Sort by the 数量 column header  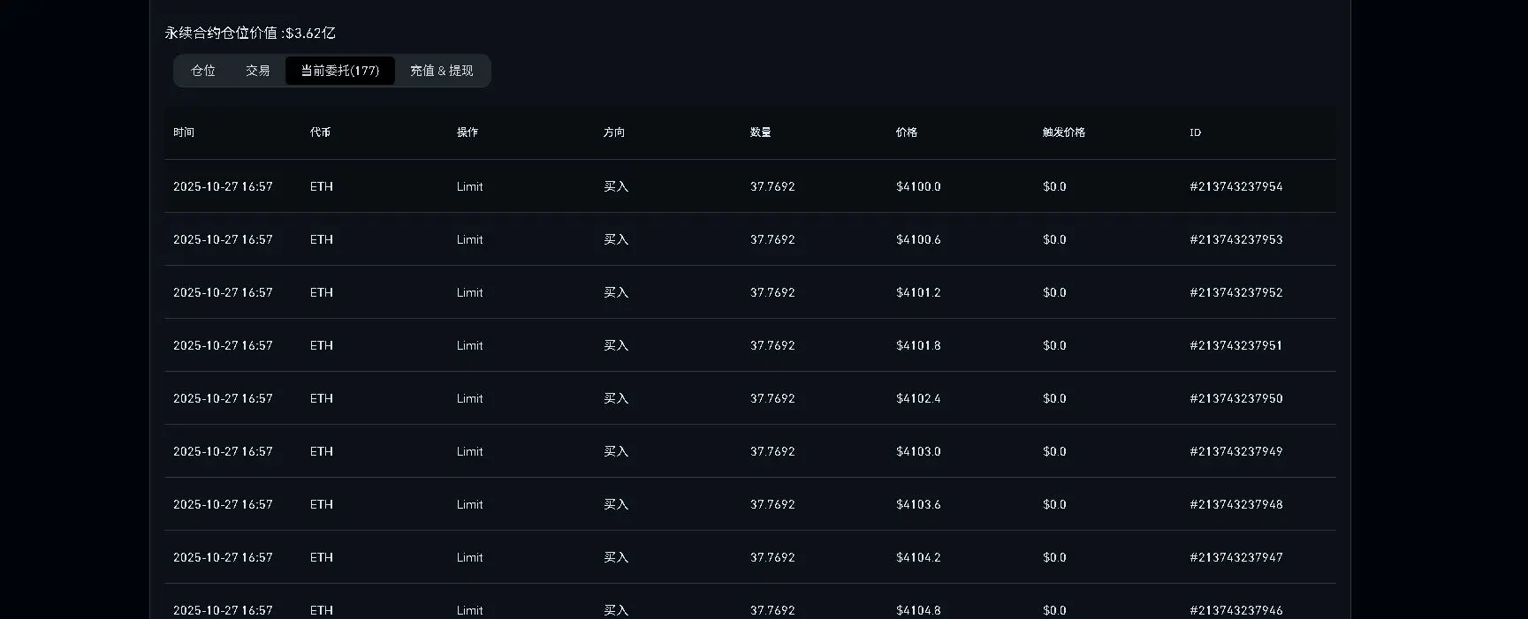761,132
